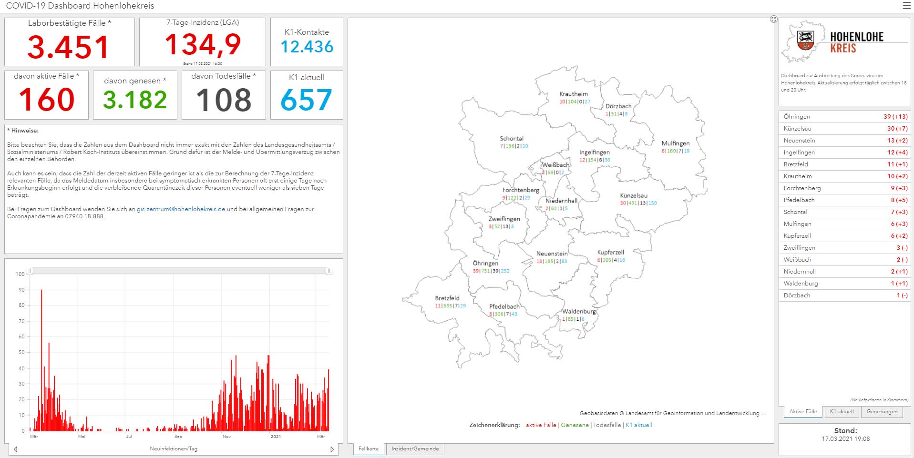Switch to the Fallkarte tab
The height and width of the screenshot is (458, 914).
click(x=368, y=449)
